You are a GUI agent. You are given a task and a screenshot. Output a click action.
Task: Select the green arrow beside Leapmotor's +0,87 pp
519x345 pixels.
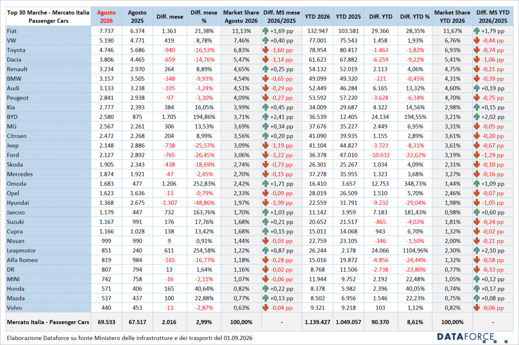tap(266, 250)
